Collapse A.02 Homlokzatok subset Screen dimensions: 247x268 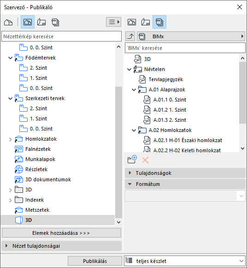(x=134, y=131)
